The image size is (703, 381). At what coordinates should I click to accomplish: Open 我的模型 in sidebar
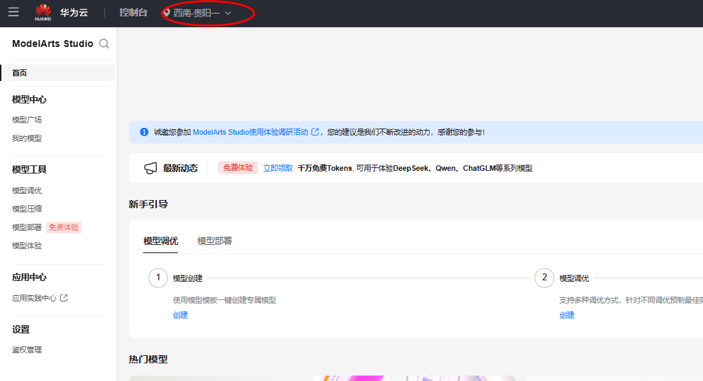point(27,138)
